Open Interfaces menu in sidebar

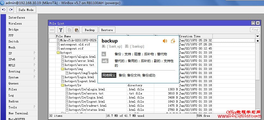point(17,17)
